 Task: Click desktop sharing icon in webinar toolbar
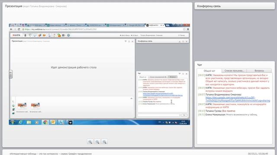(x=39, y=35)
